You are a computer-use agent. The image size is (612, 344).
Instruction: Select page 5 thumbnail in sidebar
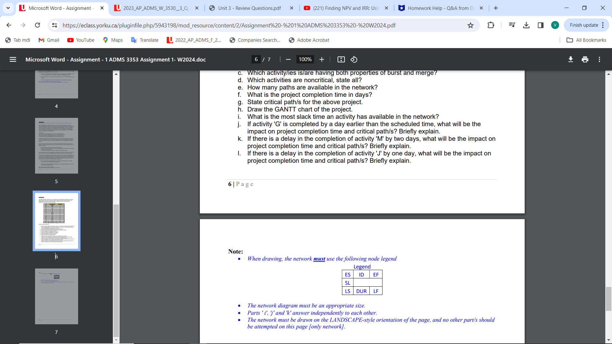pyautogui.click(x=56, y=146)
